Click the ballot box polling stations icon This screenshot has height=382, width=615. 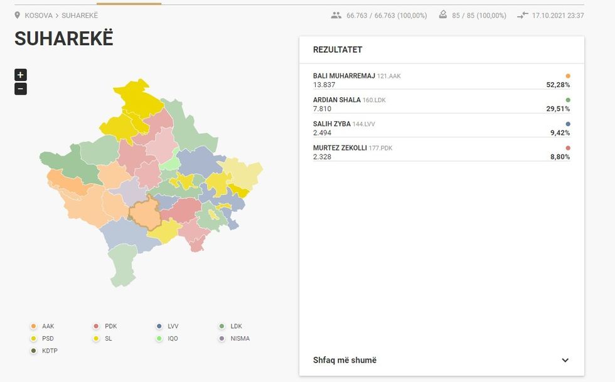pos(443,15)
